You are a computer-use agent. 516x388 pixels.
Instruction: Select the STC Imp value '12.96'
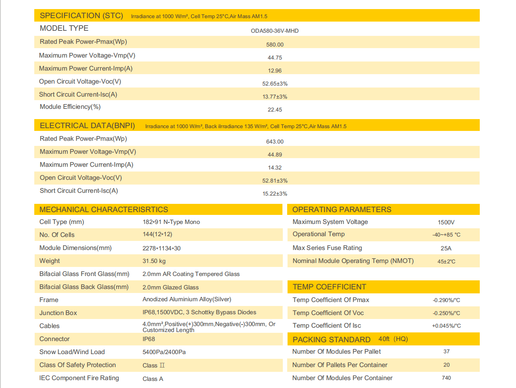click(x=275, y=71)
